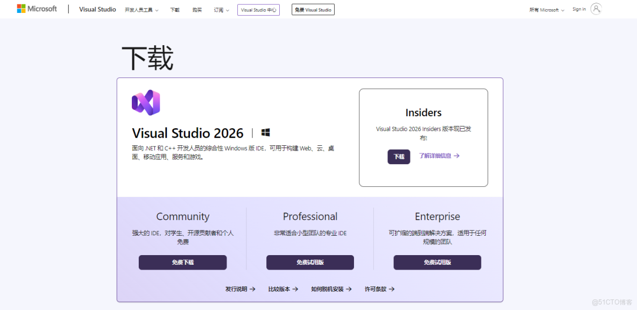
Task: Open the 订阅 dropdown menu
Action: (221, 9)
